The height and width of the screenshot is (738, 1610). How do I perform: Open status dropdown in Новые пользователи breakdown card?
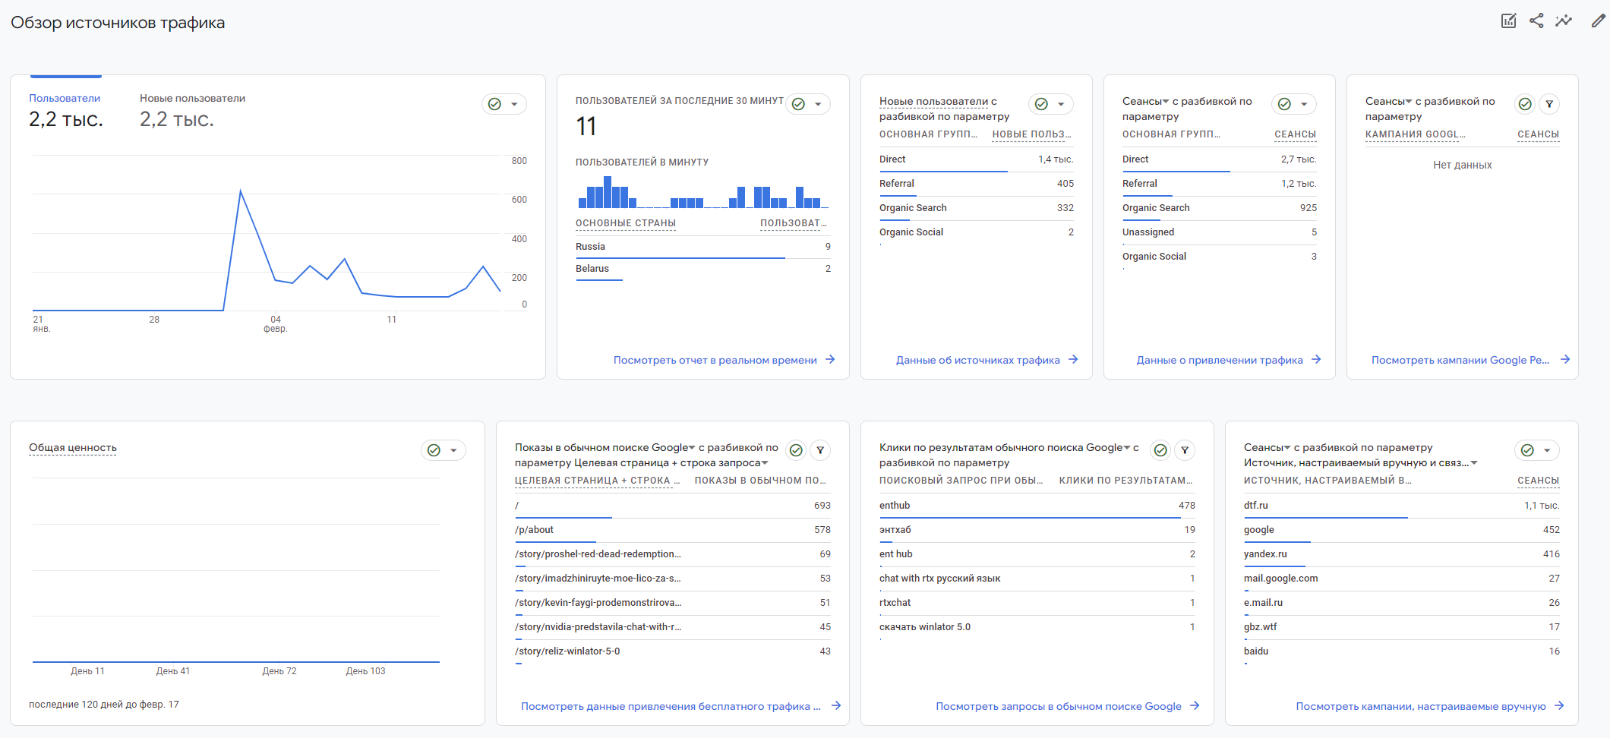tap(1051, 104)
